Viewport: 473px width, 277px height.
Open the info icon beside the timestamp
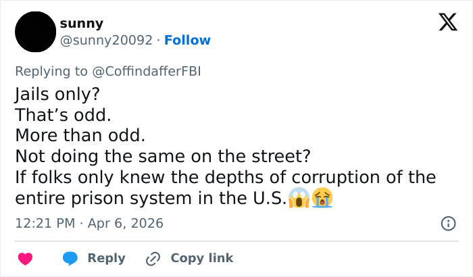447,223
